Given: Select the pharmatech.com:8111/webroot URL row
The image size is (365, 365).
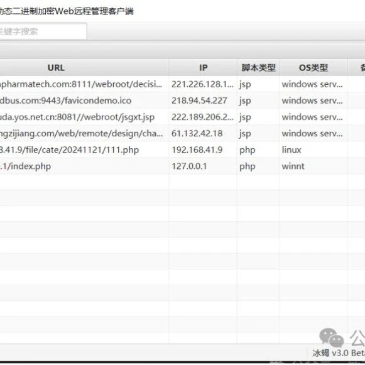Looking at the screenshot, I should 182,84.
